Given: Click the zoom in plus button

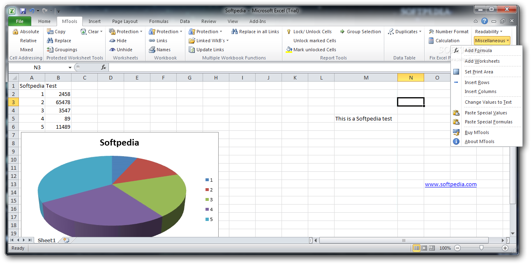Looking at the screenshot, I should pos(505,248).
